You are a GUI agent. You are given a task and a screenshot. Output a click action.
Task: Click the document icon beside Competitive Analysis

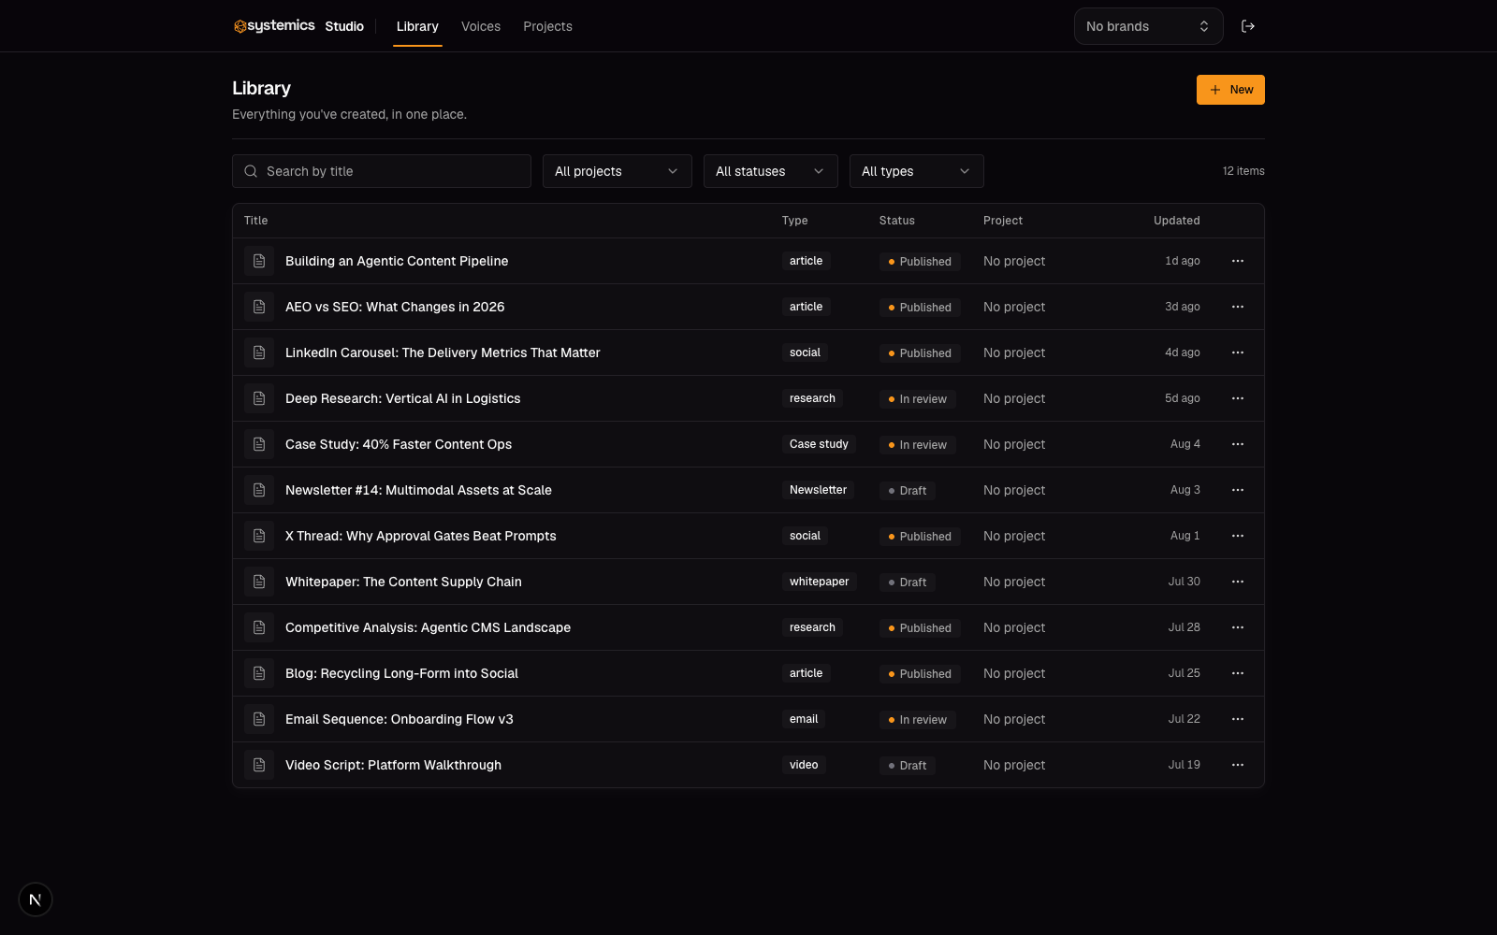coord(259,627)
